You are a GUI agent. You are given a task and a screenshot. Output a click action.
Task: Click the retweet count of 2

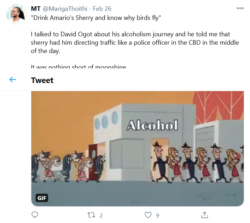pos(101,215)
